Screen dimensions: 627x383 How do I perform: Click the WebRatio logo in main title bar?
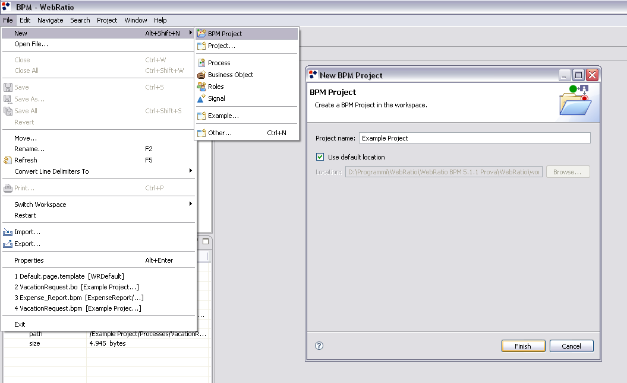(x=6, y=6)
